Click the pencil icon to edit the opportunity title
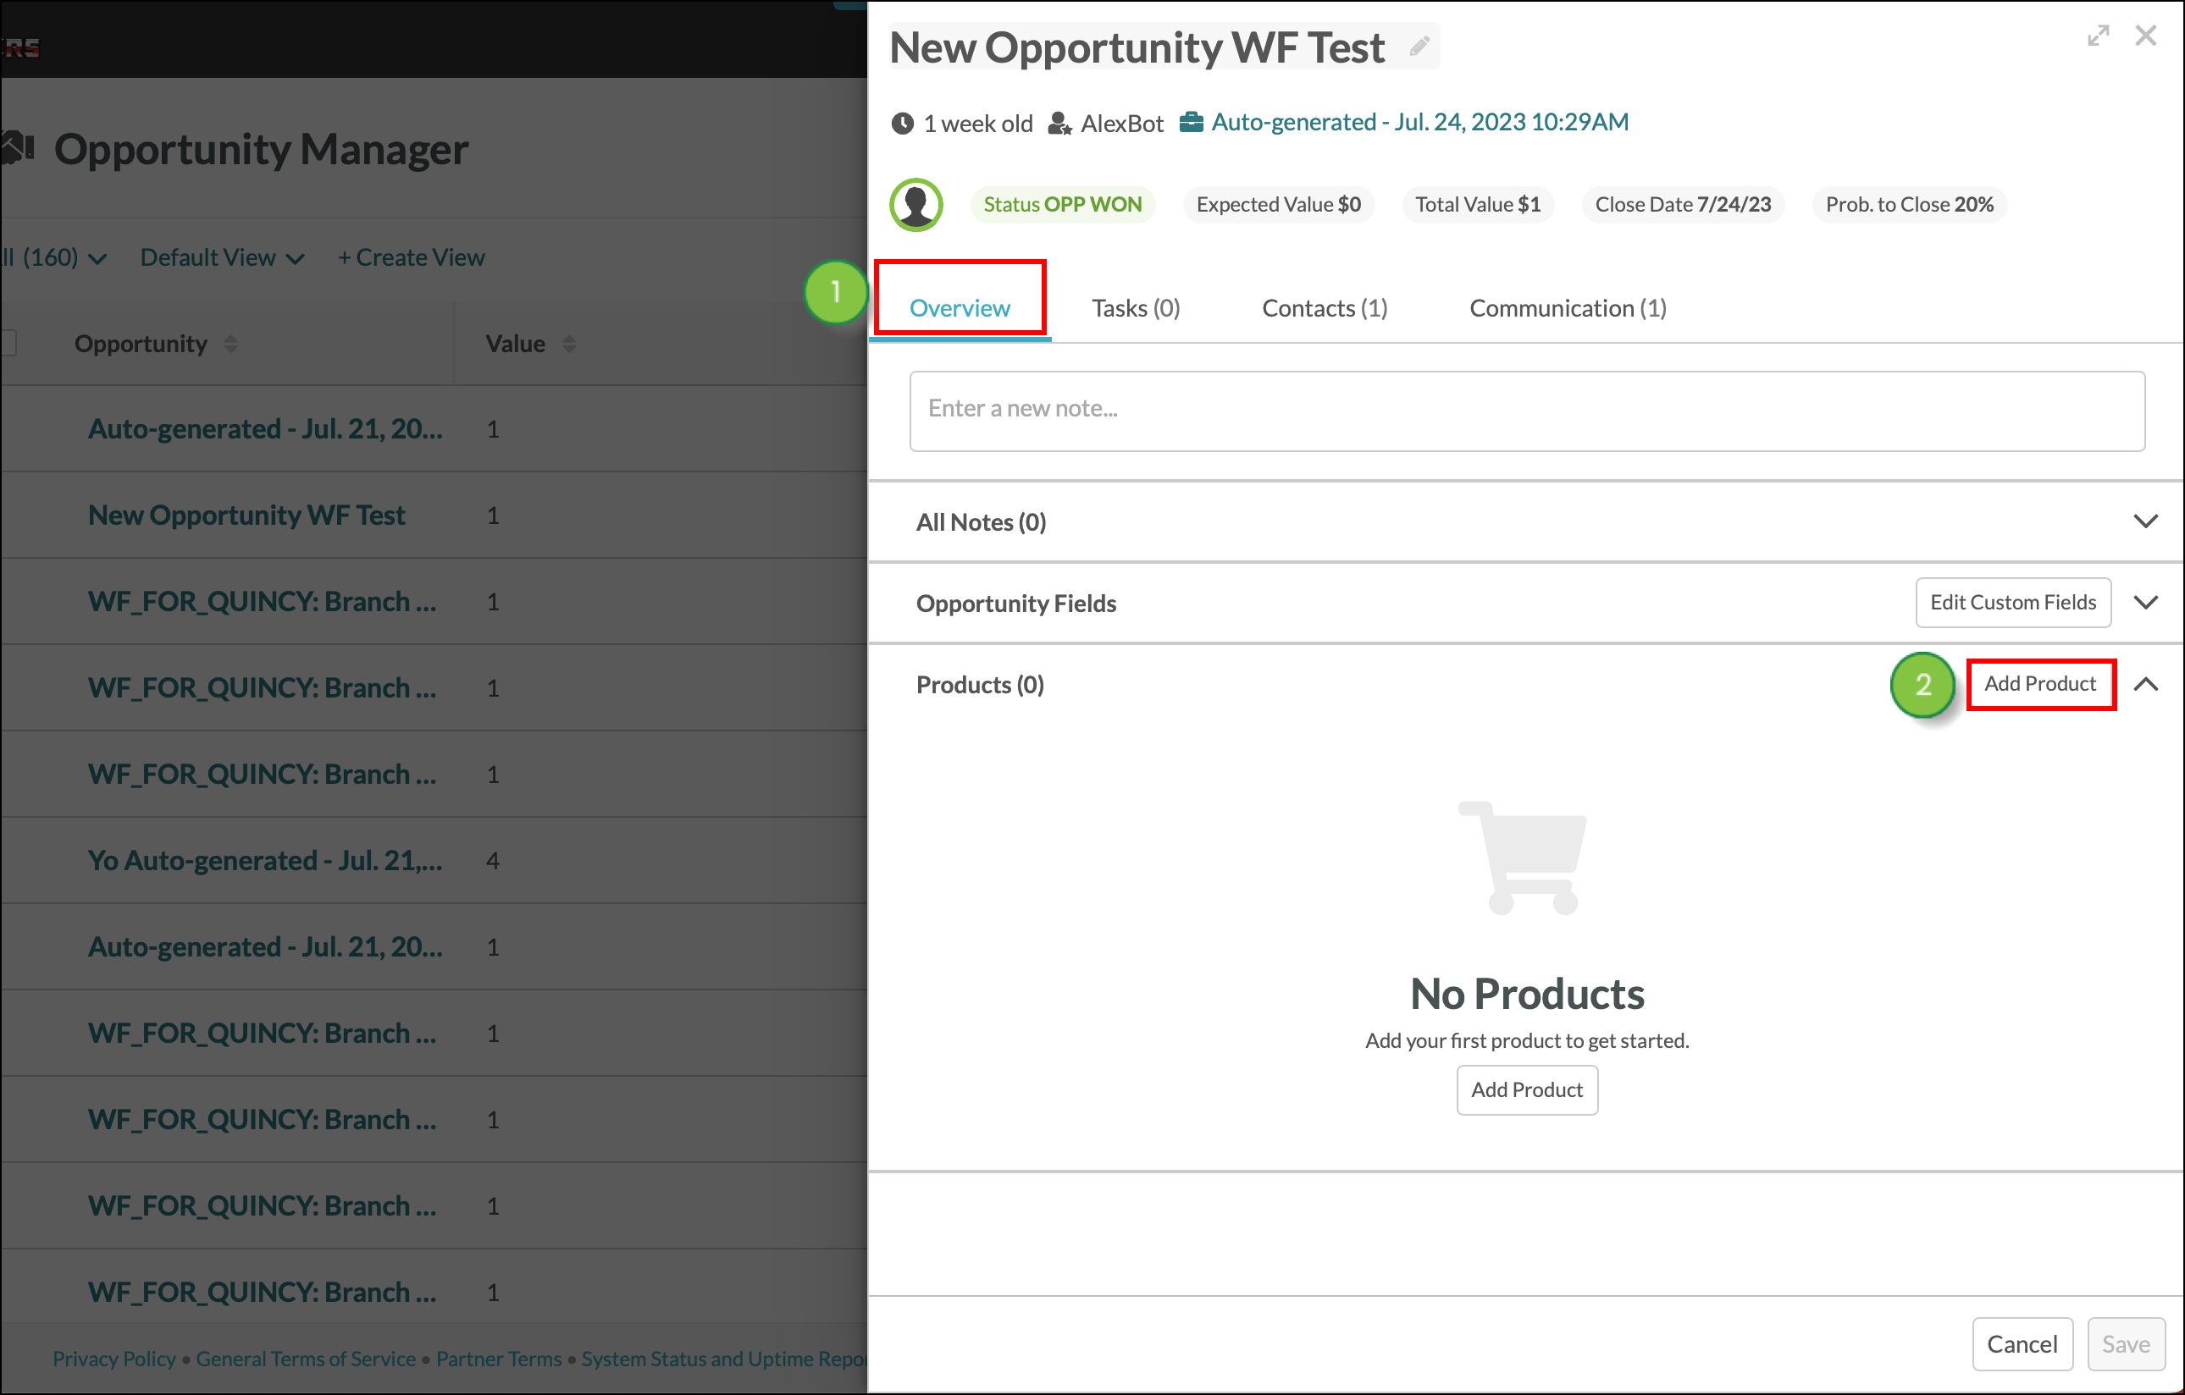The width and height of the screenshot is (2185, 1395). point(1419,46)
